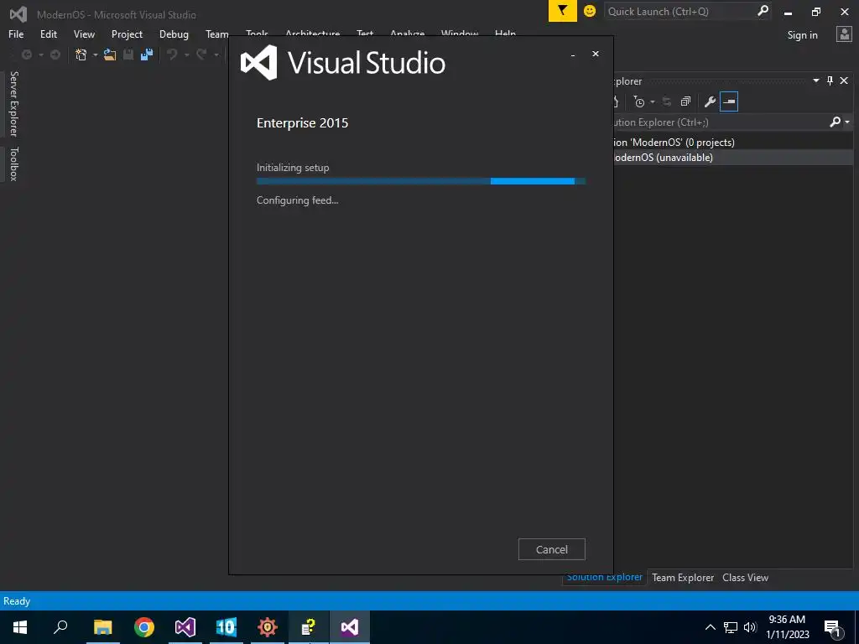
Task: Open the File menu
Action: click(16, 34)
